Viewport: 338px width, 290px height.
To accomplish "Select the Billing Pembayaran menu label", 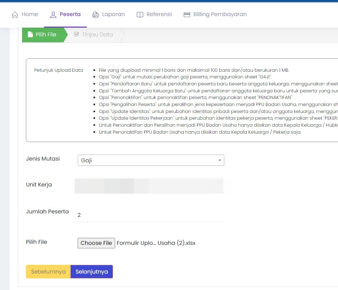I will 220,14.
